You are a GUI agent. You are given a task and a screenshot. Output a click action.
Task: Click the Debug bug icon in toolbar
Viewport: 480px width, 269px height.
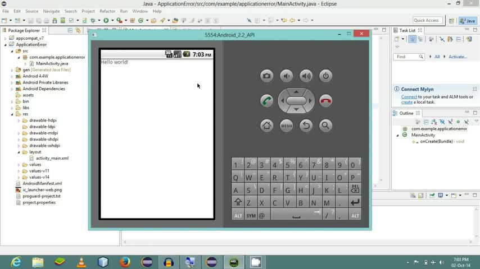pyautogui.click(x=93, y=21)
